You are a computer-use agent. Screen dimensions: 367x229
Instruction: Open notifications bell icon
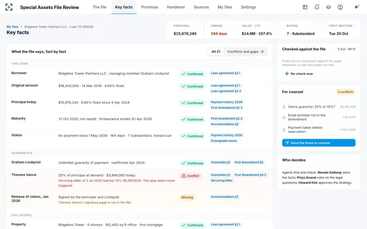317,7
